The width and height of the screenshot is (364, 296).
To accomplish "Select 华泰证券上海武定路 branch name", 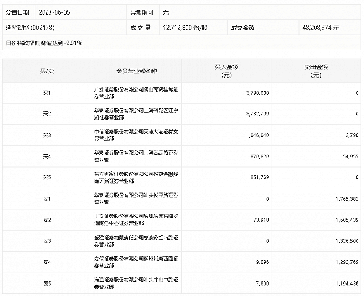I will [x=136, y=157].
